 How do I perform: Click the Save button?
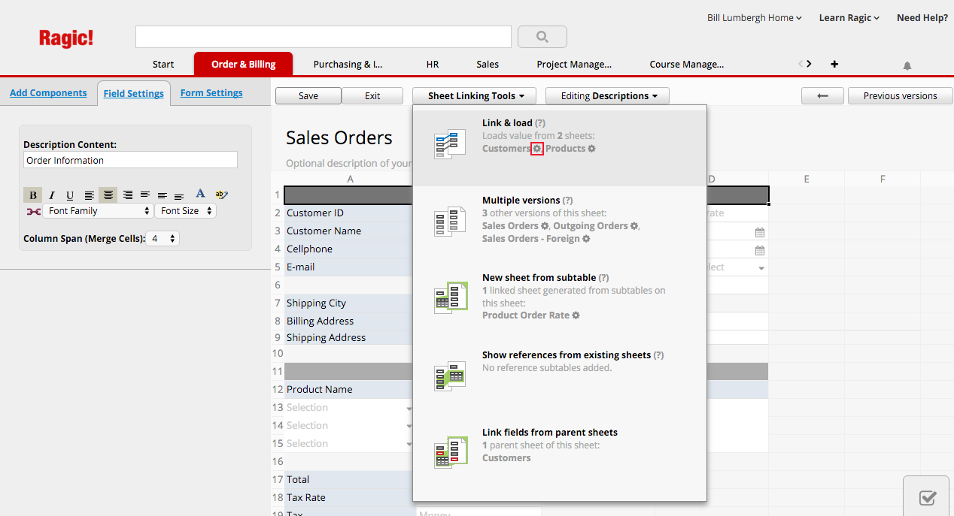point(308,95)
